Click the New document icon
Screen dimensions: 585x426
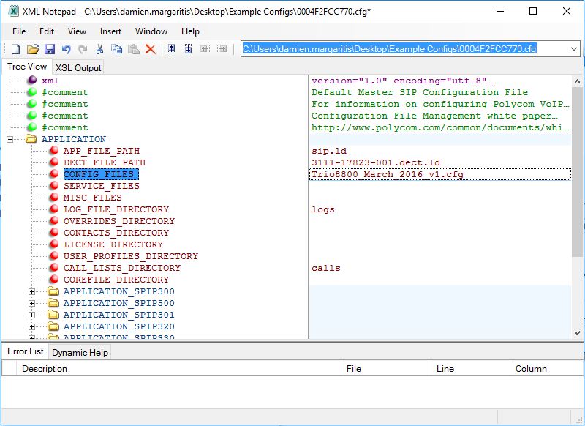[x=15, y=49]
